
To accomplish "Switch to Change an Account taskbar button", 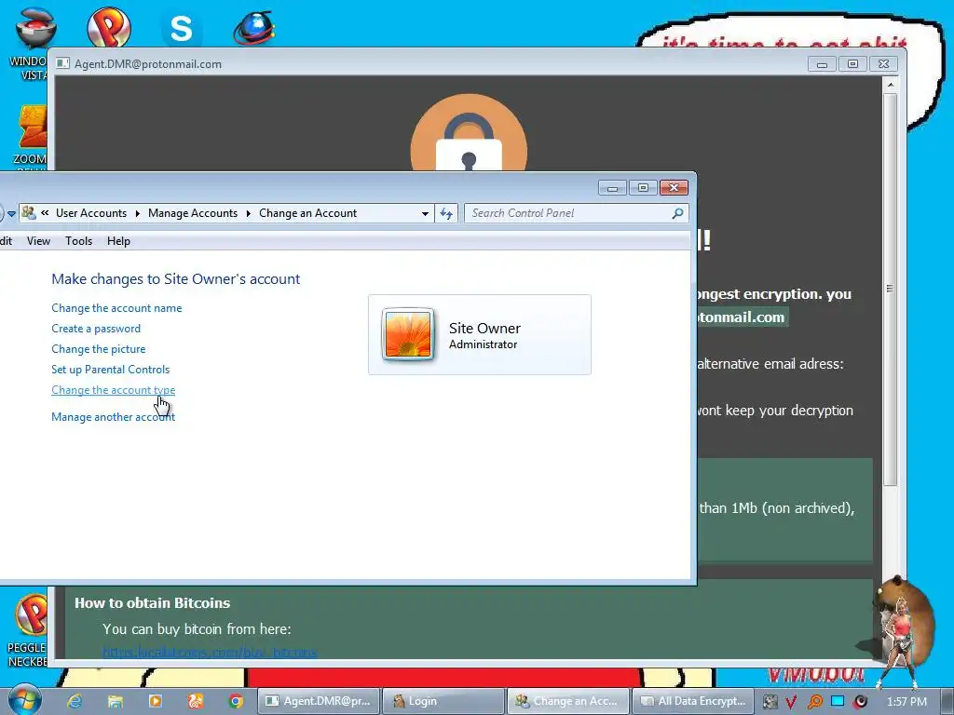I will 567,701.
